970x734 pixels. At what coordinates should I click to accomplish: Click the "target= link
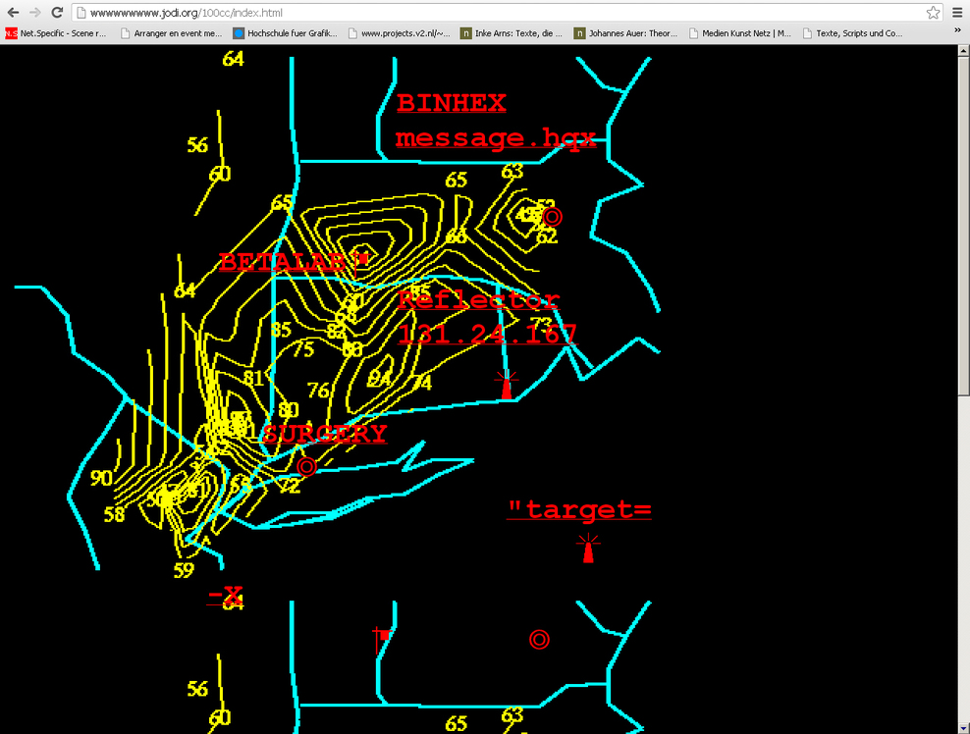tap(579, 509)
